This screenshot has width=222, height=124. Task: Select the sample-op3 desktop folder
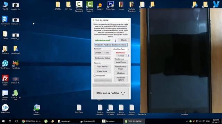[16, 50]
